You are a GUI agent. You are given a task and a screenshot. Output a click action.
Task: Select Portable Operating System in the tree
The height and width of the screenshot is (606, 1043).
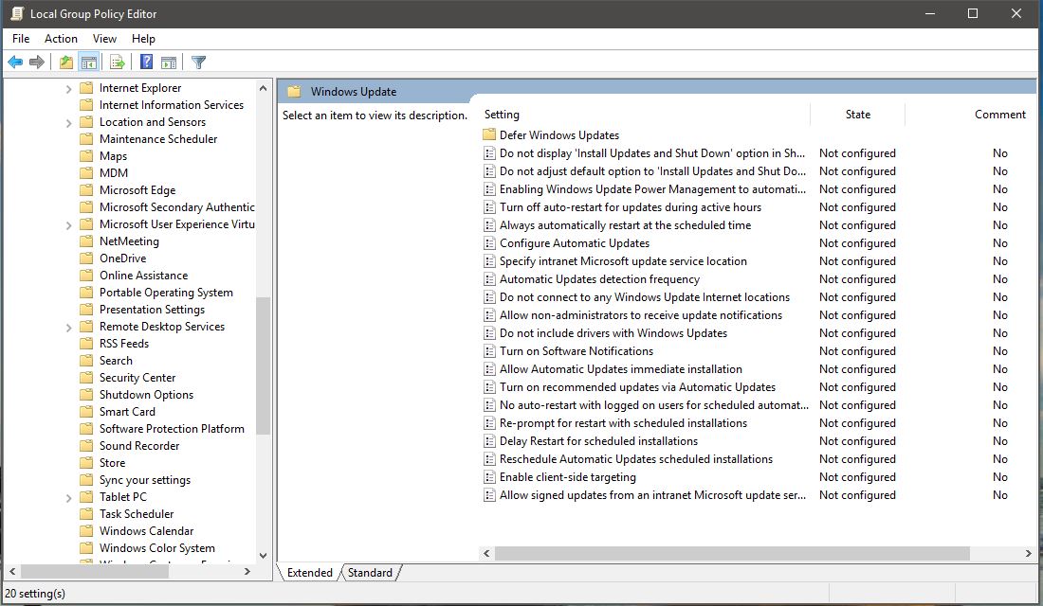tap(166, 293)
